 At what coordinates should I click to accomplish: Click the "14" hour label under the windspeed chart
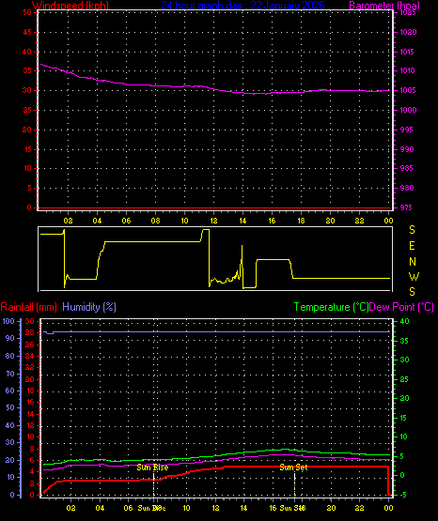(x=242, y=221)
